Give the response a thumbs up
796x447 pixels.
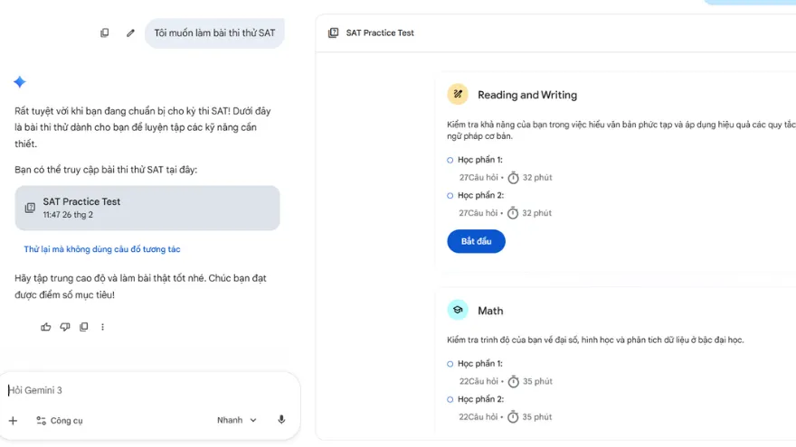[x=46, y=327]
